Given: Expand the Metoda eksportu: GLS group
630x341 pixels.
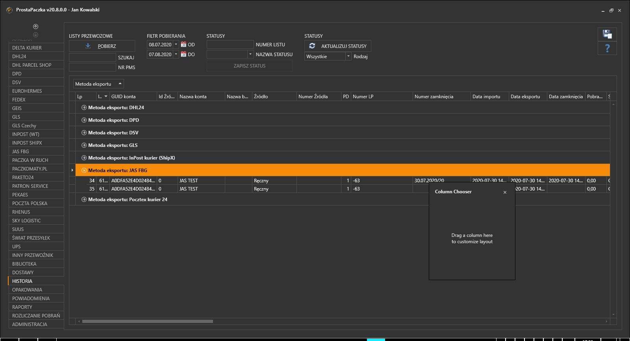Looking at the screenshot, I should pyautogui.click(x=84, y=145).
